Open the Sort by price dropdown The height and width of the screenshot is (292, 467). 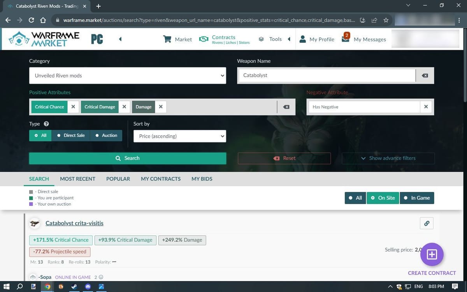(x=179, y=136)
